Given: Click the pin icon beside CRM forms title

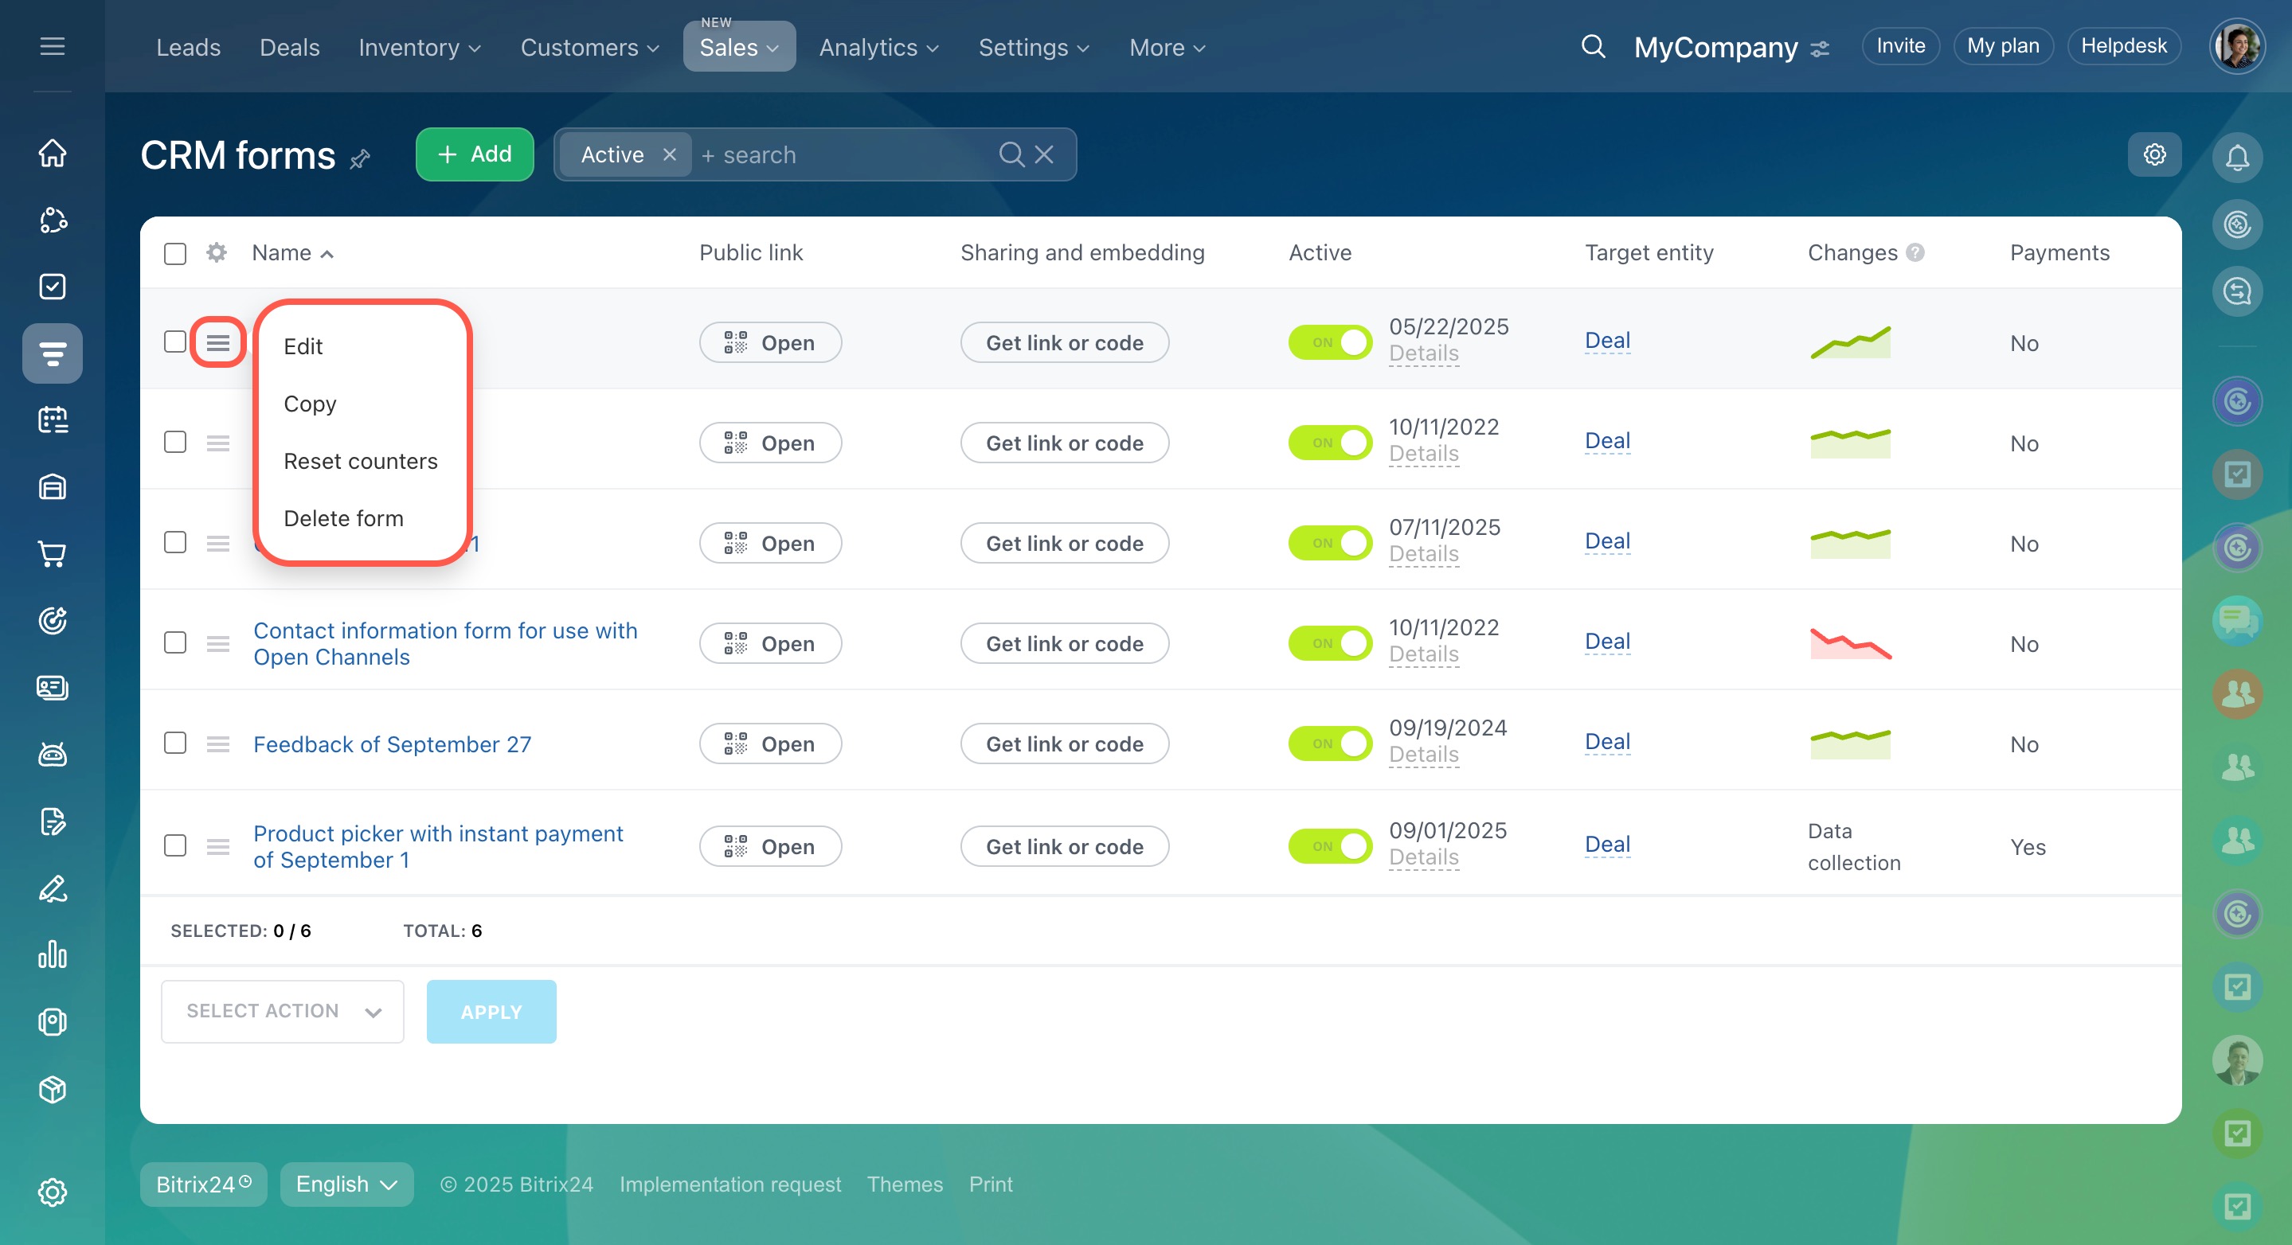Looking at the screenshot, I should (360, 159).
